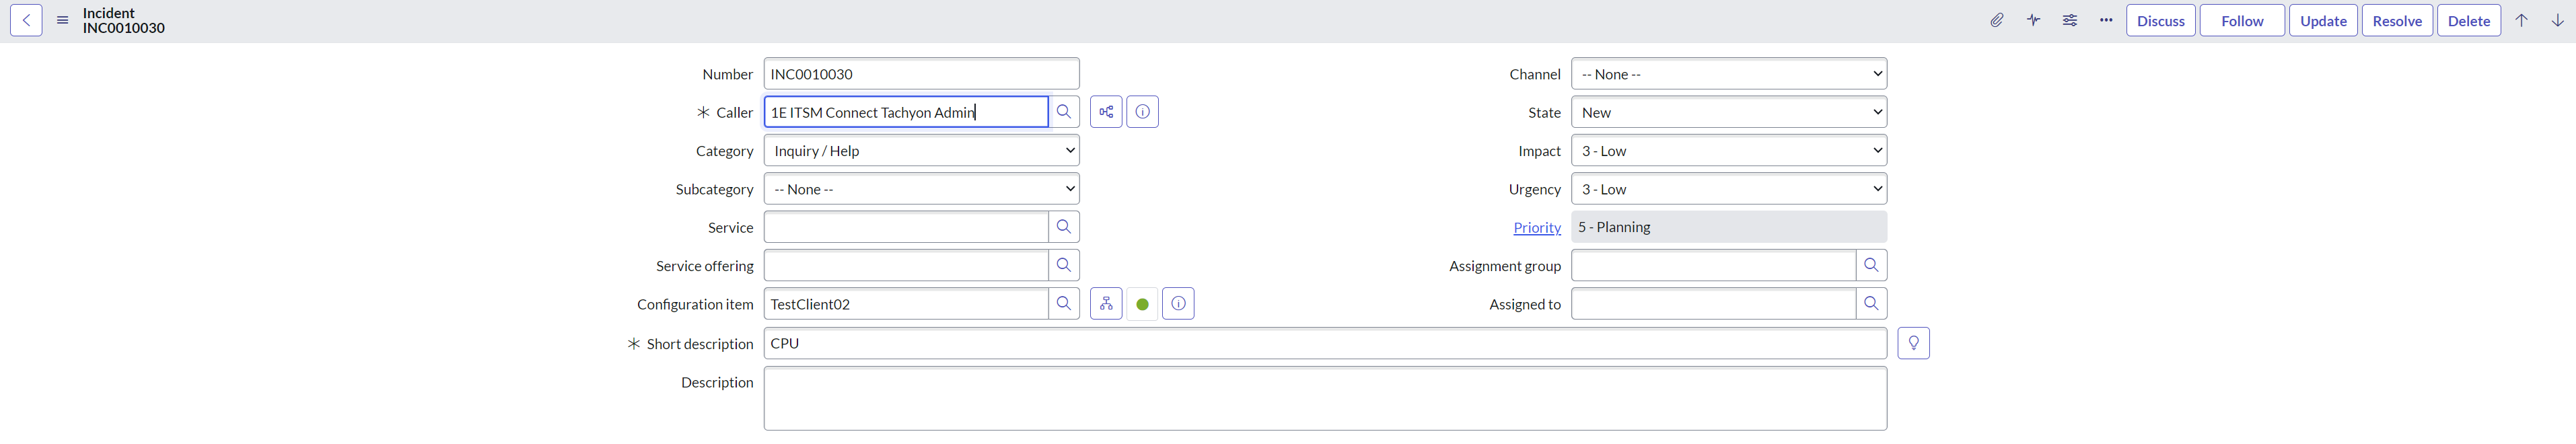This screenshot has height=444, width=2576.
Task: Expand the Category dropdown
Action: click(921, 151)
